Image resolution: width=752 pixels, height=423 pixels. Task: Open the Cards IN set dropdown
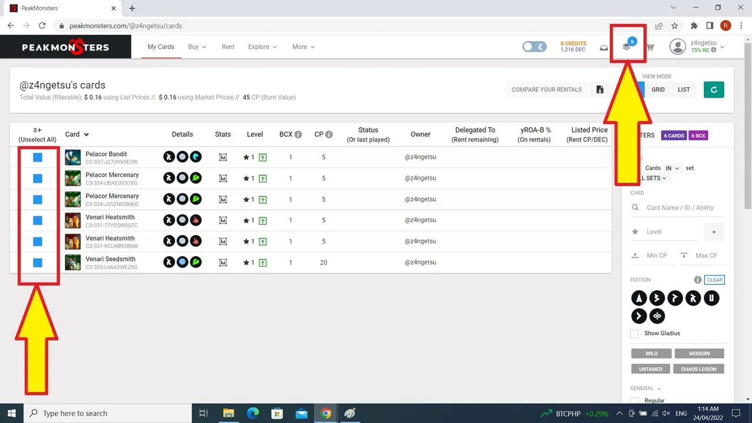[x=672, y=168]
